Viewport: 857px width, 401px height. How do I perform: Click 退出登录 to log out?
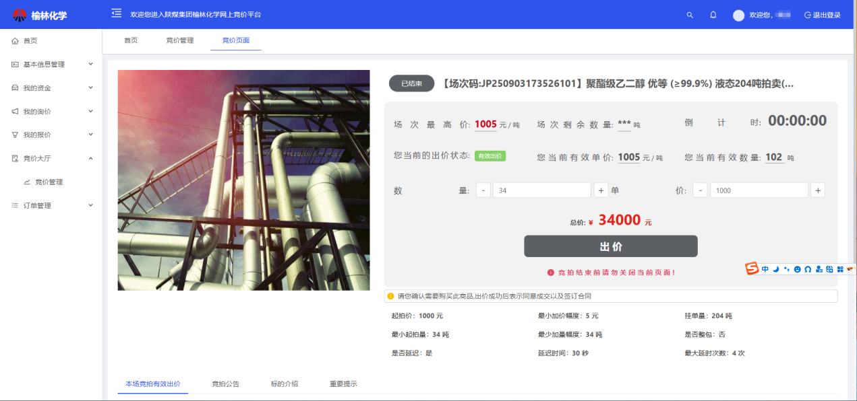(x=822, y=15)
